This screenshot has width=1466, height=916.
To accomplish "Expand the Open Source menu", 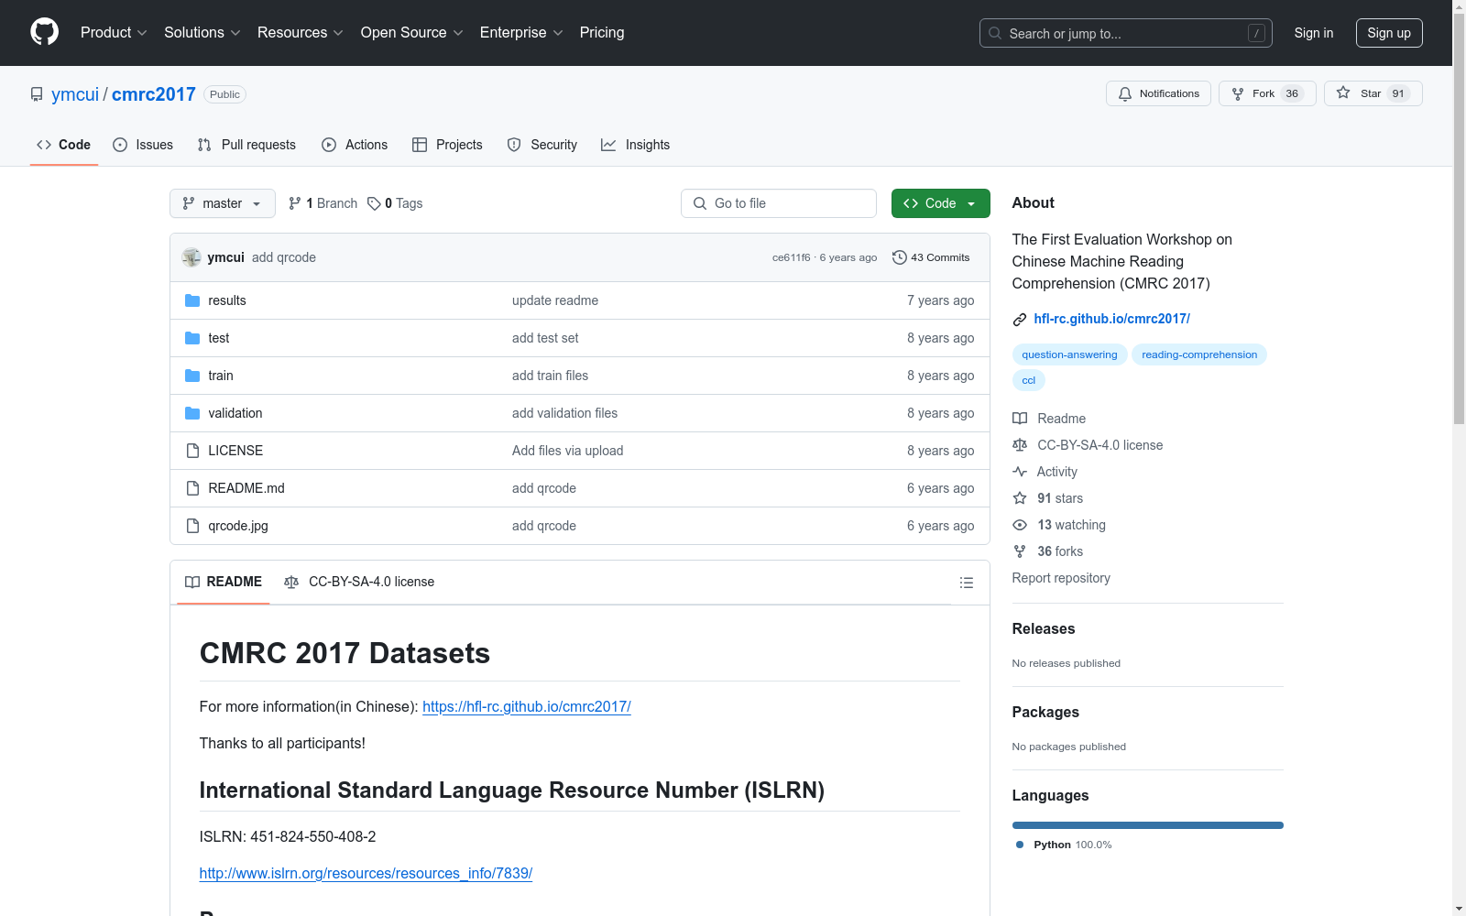I will pos(412,33).
